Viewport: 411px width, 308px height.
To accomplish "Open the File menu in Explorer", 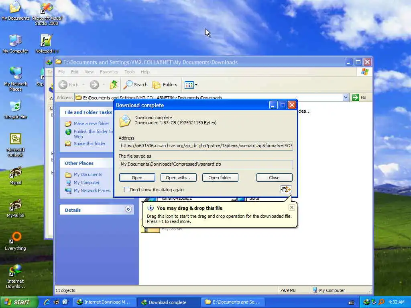I will point(61,72).
